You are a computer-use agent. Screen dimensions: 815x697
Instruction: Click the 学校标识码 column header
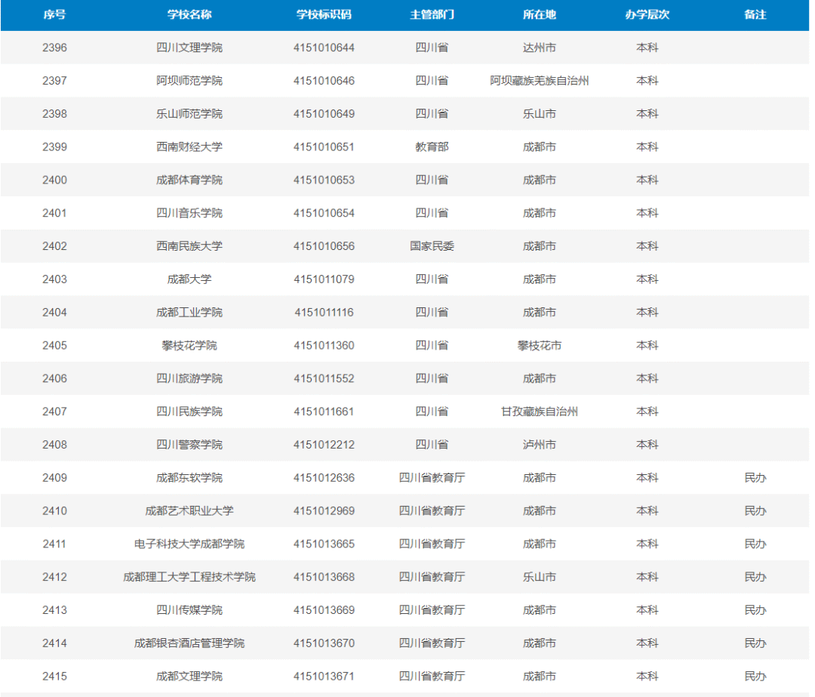pyautogui.click(x=324, y=14)
